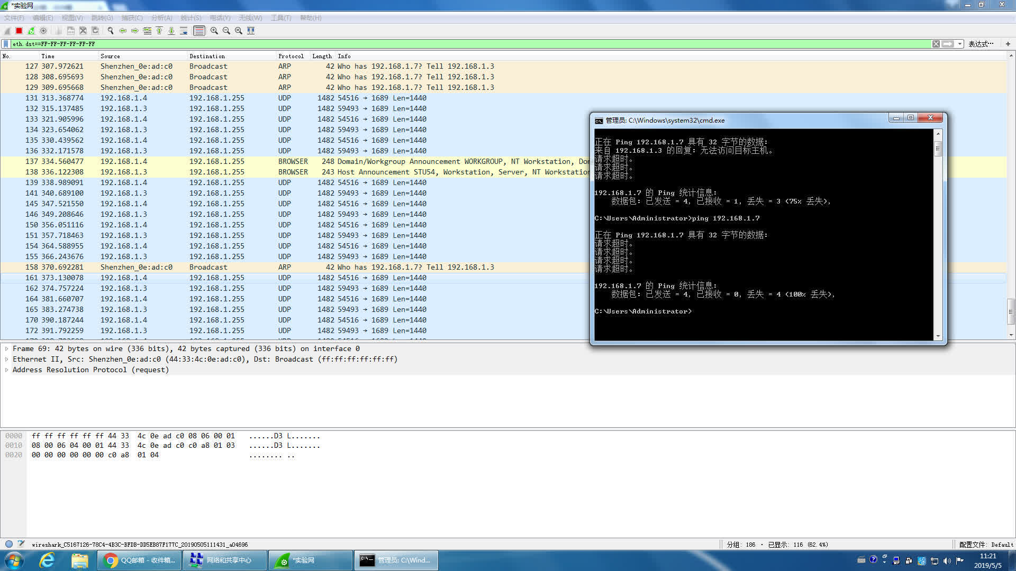
Task: Go back with the left arrow icon
Action: point(123,31)
